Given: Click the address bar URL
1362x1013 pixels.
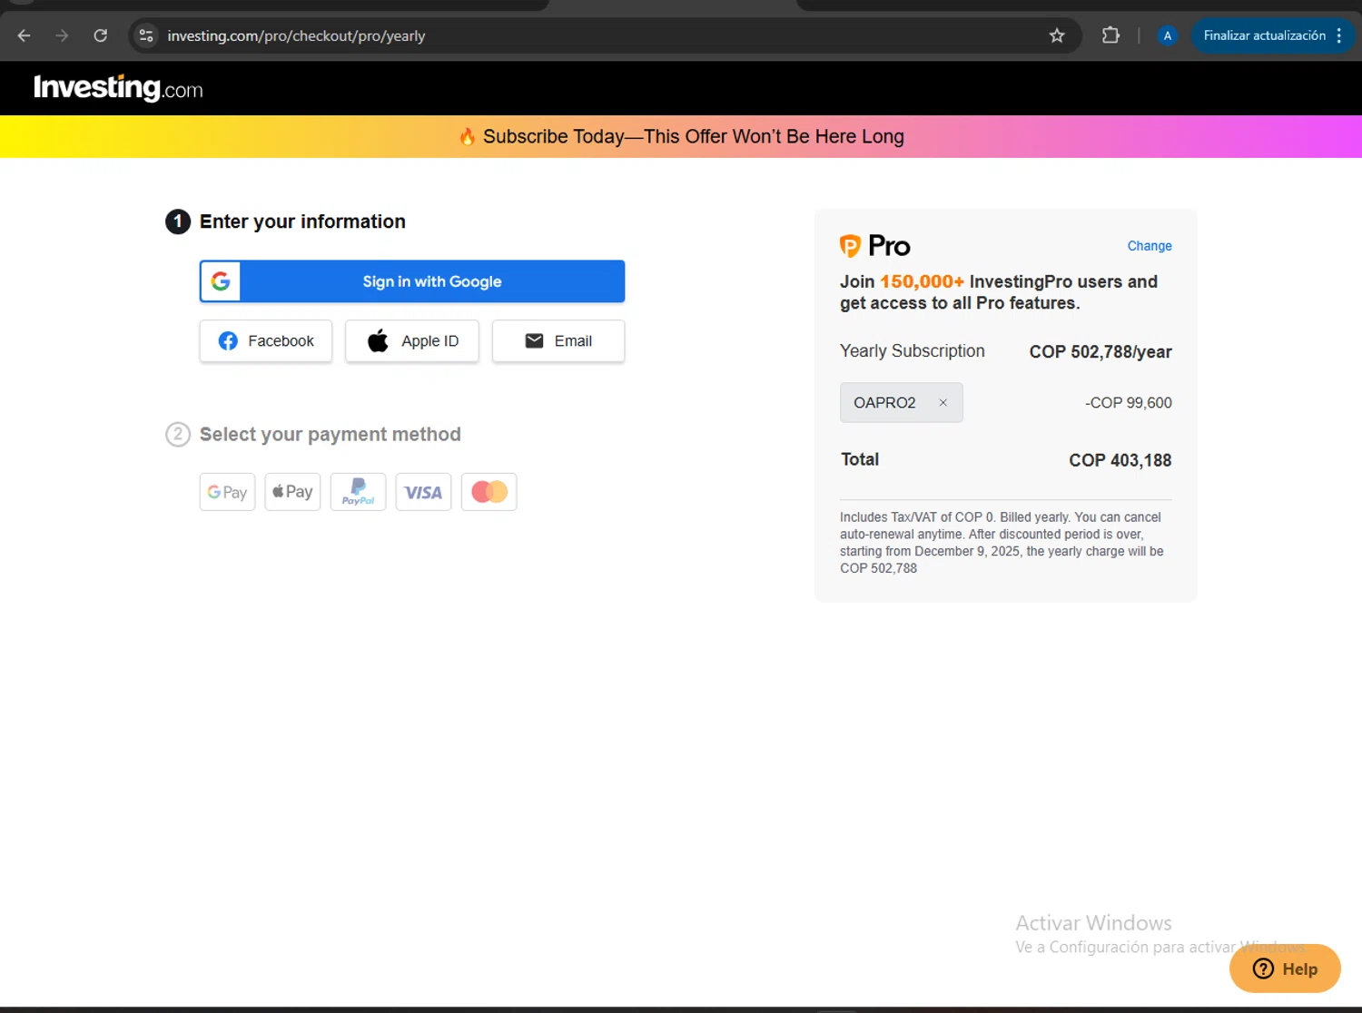Looking at the screenshot, I should click(296, 36).
